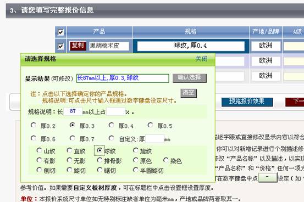Click the custom thickness mm input field
304x202 pixels.
coord(154,139)
